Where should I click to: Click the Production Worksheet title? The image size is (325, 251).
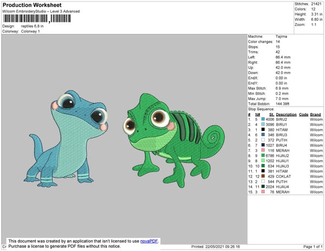tap(32, 5)
